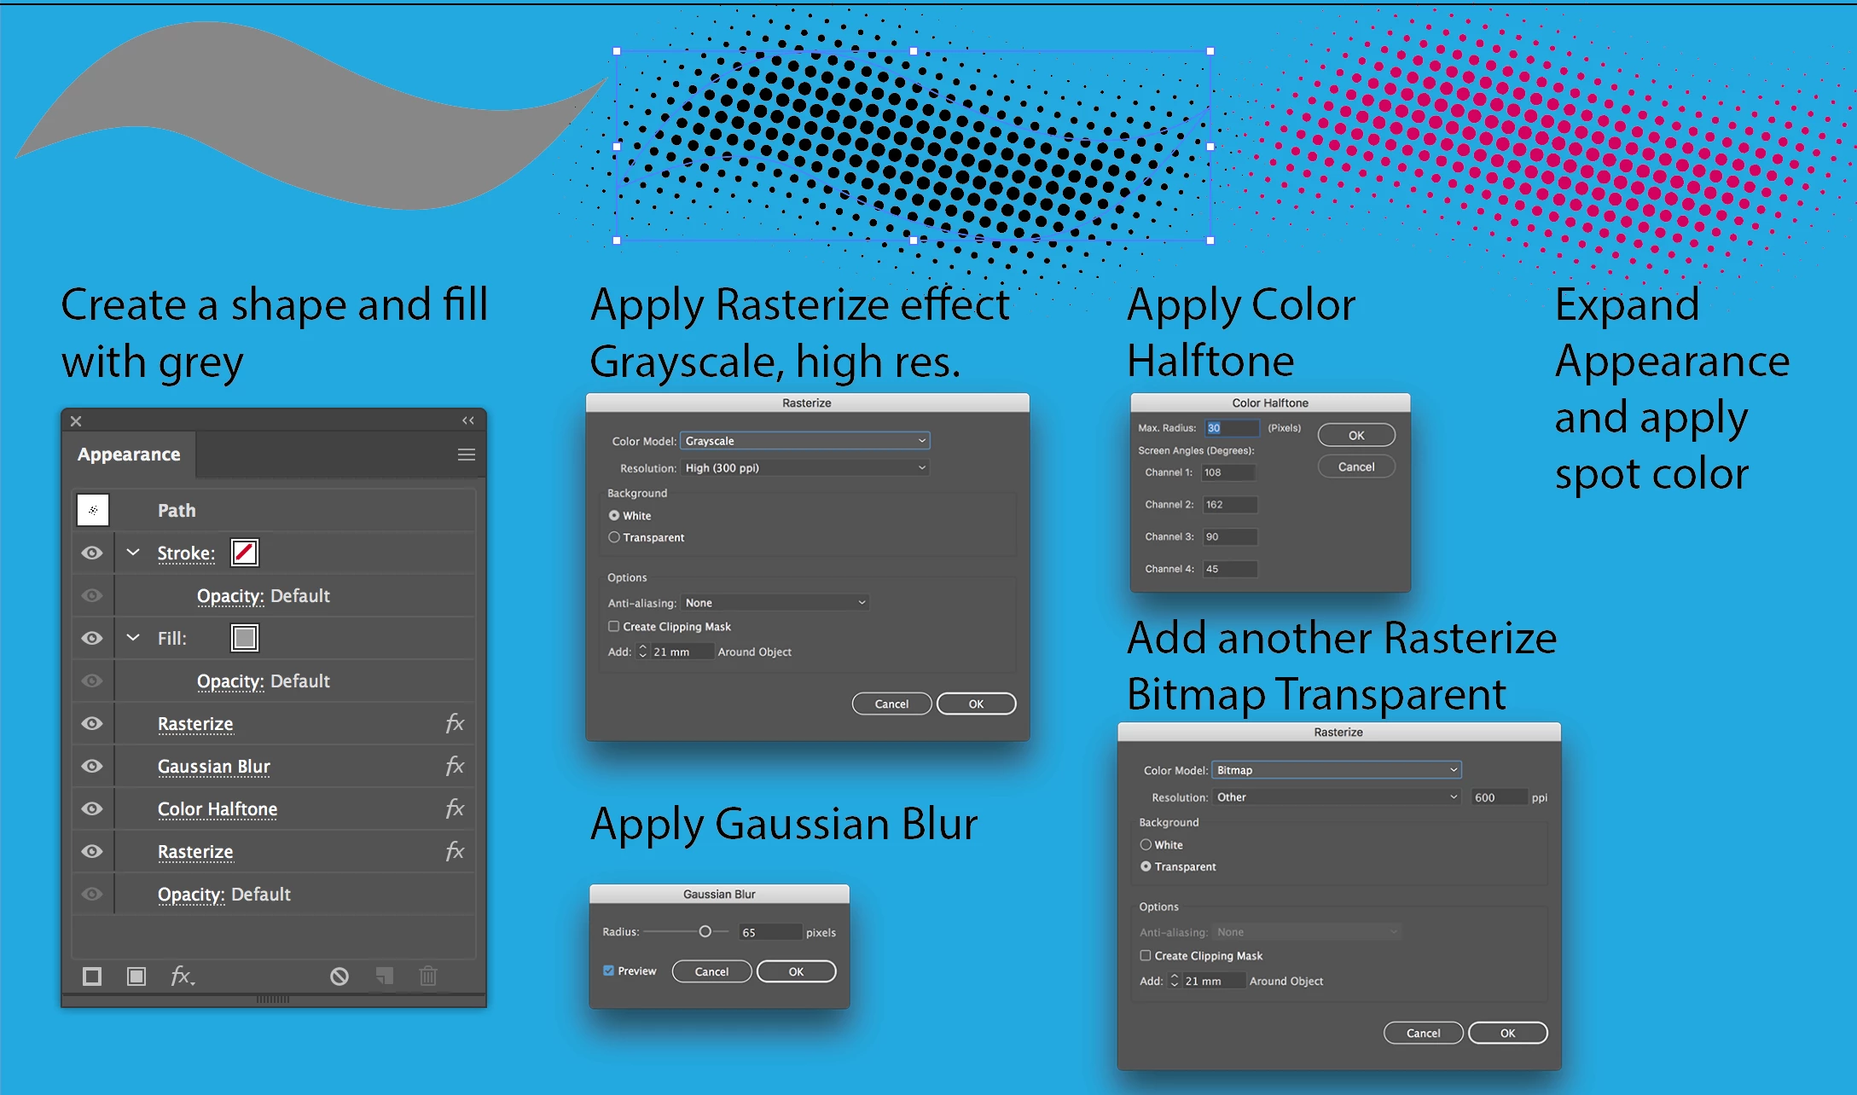Viewport: 1857px width, 1095px height.
Task: Click Add New Stroke icon in Appearance panel
Action: (92, 976)
